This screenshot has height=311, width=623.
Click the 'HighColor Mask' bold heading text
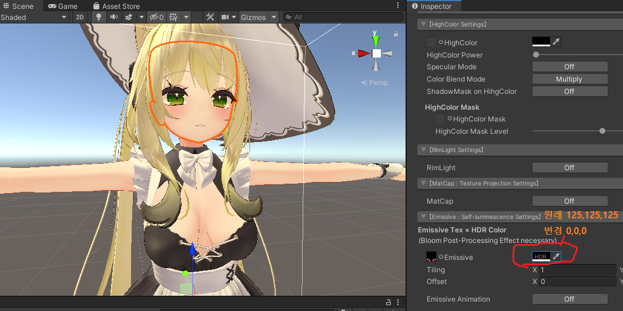tap(452, 107)
